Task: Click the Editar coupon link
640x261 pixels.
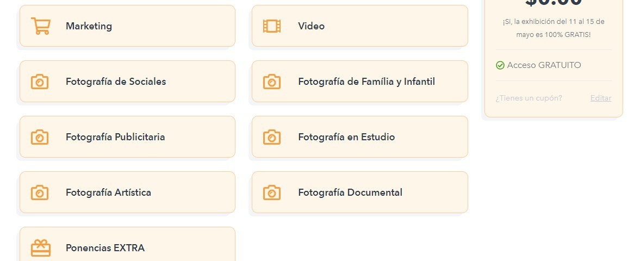Action: coord(600,98)
